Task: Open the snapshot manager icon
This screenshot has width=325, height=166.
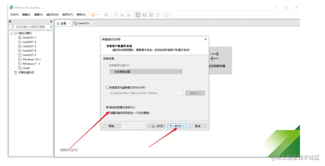Action: click(x=129, y=15)
